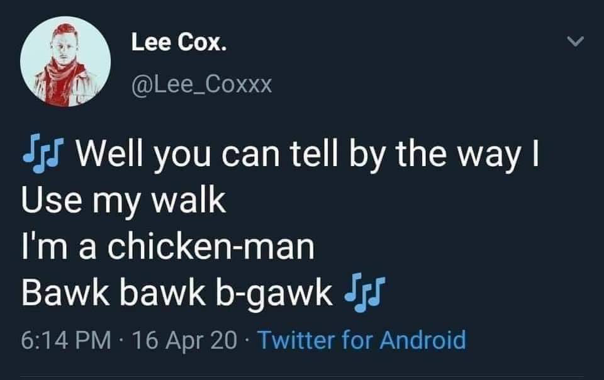Click the word Well in first line
This screenshot has height=380, width=604.
click(x=109, y=154)
